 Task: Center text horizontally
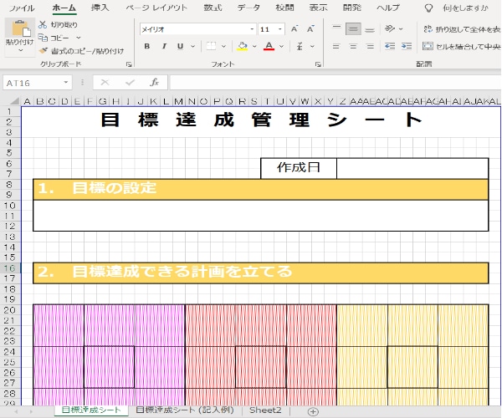(353, 46)
